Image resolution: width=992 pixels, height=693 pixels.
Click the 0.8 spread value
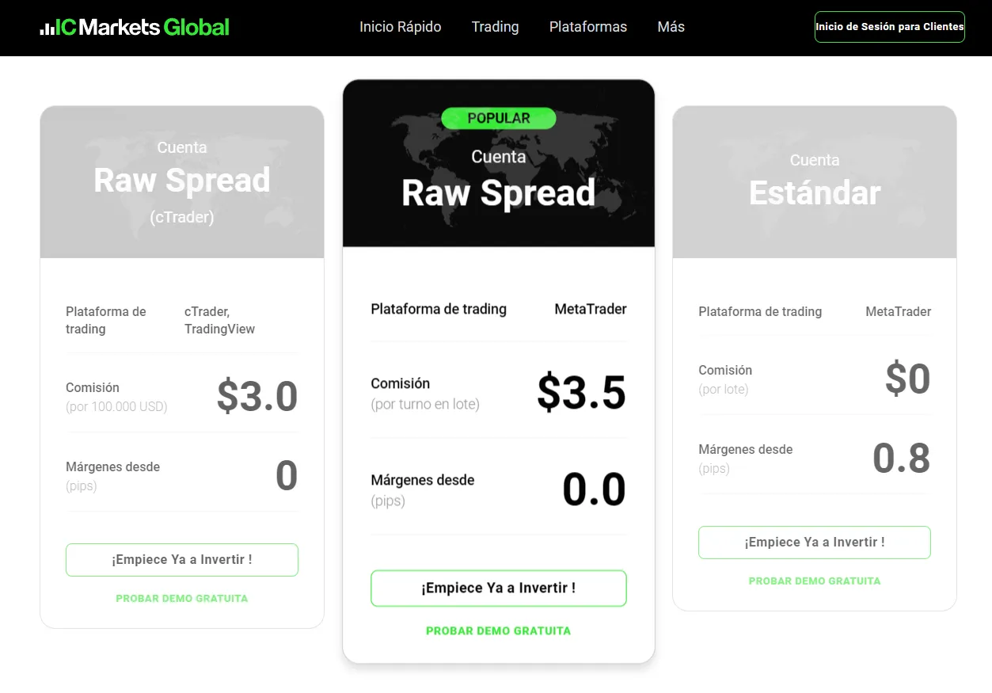click(x=902, y=459)
